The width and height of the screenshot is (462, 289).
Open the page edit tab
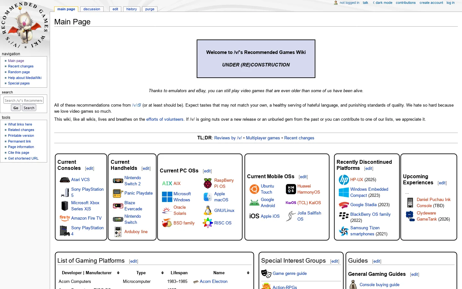click(x=116, y=9)
